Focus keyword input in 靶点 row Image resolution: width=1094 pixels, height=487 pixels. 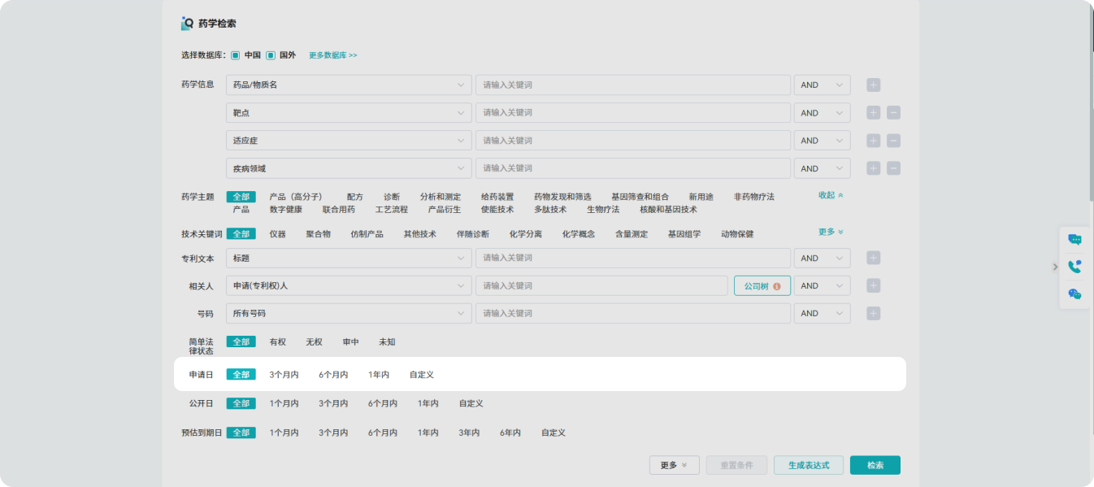point(633,113)
